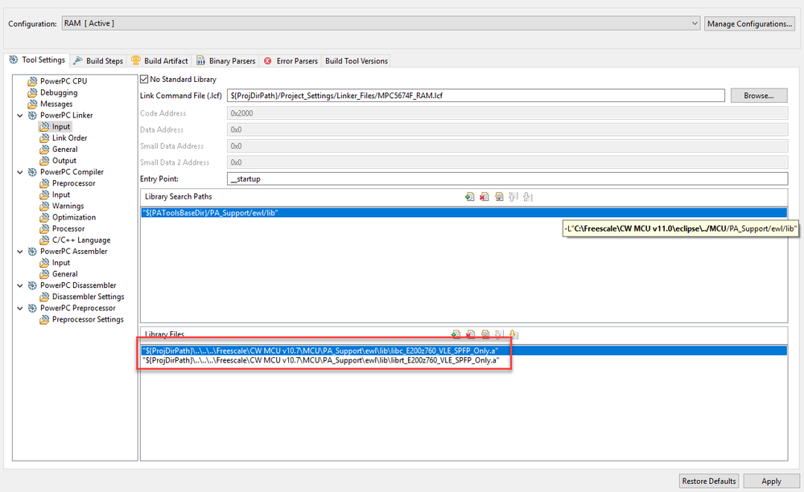The width and height of the screenshot is (804, 492).
Task: Click the Error Parsers red icon
Action: point(268,61)
